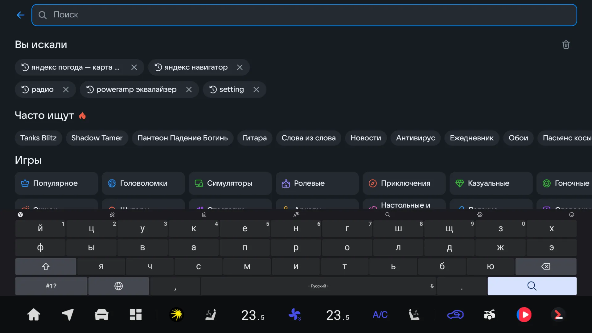592x333 pixels.
Task: Open the apps grid dashboard
Action: click(135, 315)
